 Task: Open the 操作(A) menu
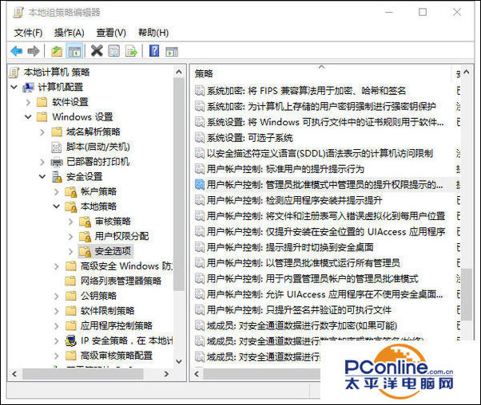(69, 33)
